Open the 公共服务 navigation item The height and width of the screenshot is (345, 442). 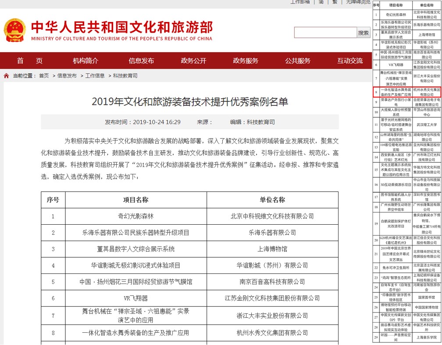(298, 61)
